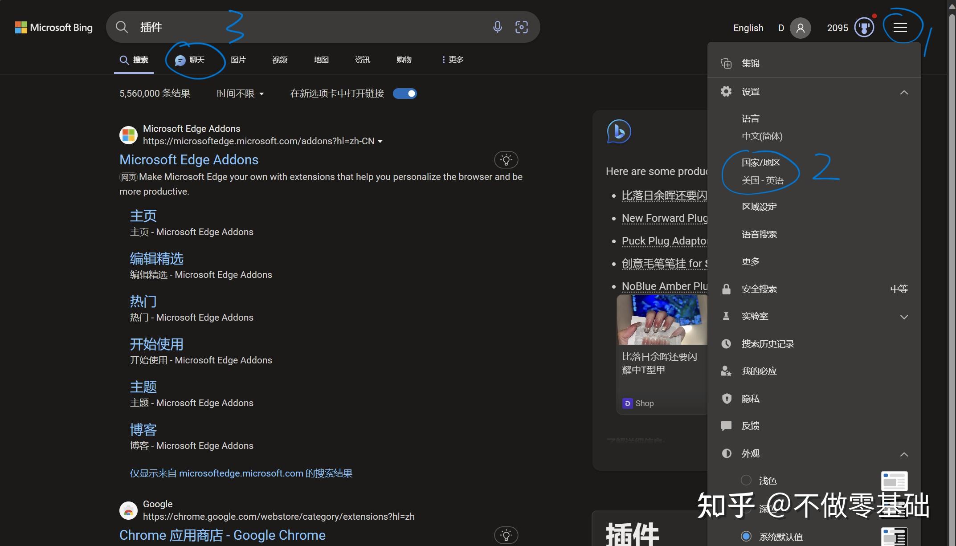Screen dimensions: 956x546
Task: Switch to 图片 tab
Action: pos(238,60)
